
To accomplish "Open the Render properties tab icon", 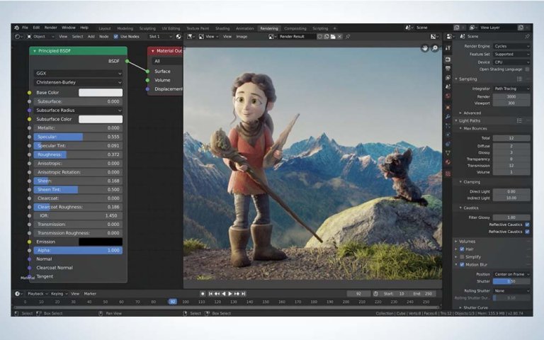I will click(448, 59).
